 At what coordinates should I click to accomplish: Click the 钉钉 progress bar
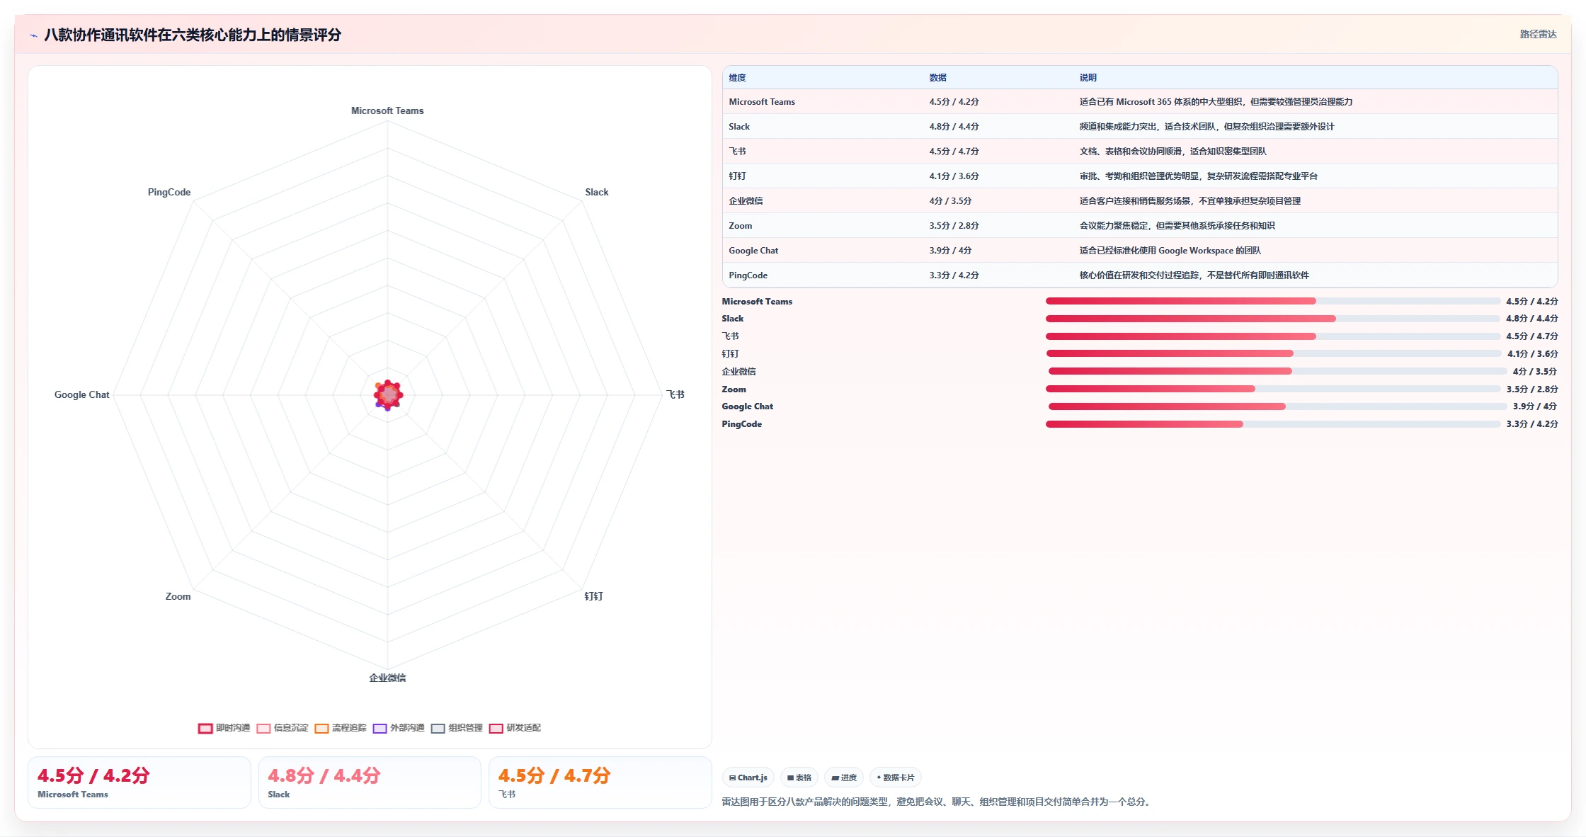[x=1274, y=353]
